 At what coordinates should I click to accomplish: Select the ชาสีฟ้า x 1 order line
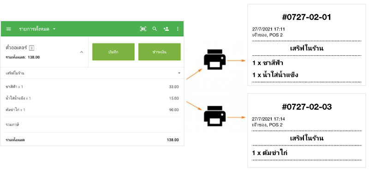(92, 87)
